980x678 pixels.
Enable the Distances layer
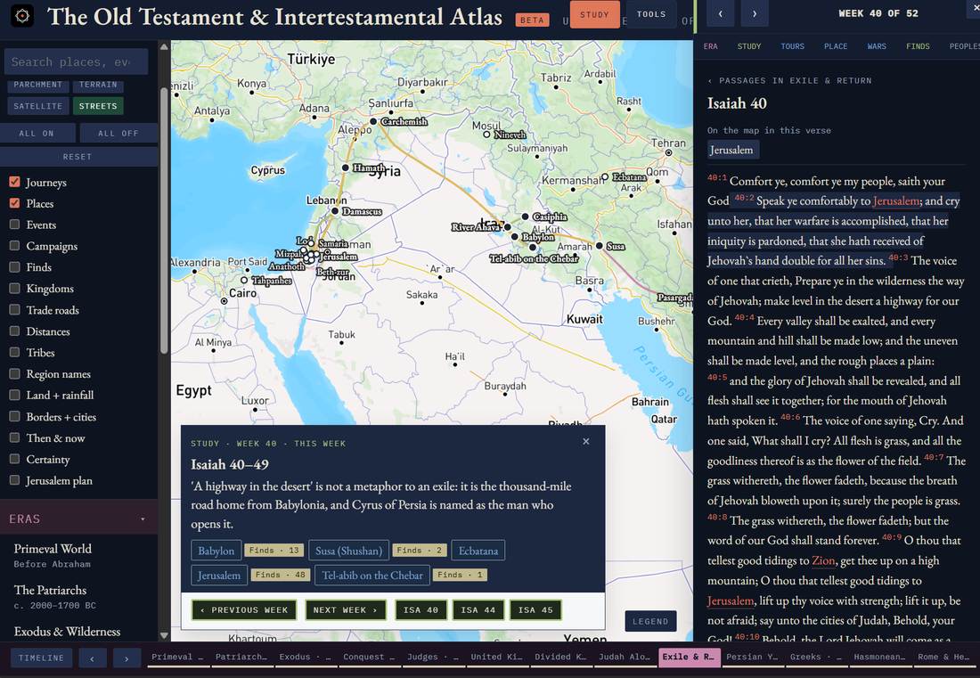(x=15, y=331)
